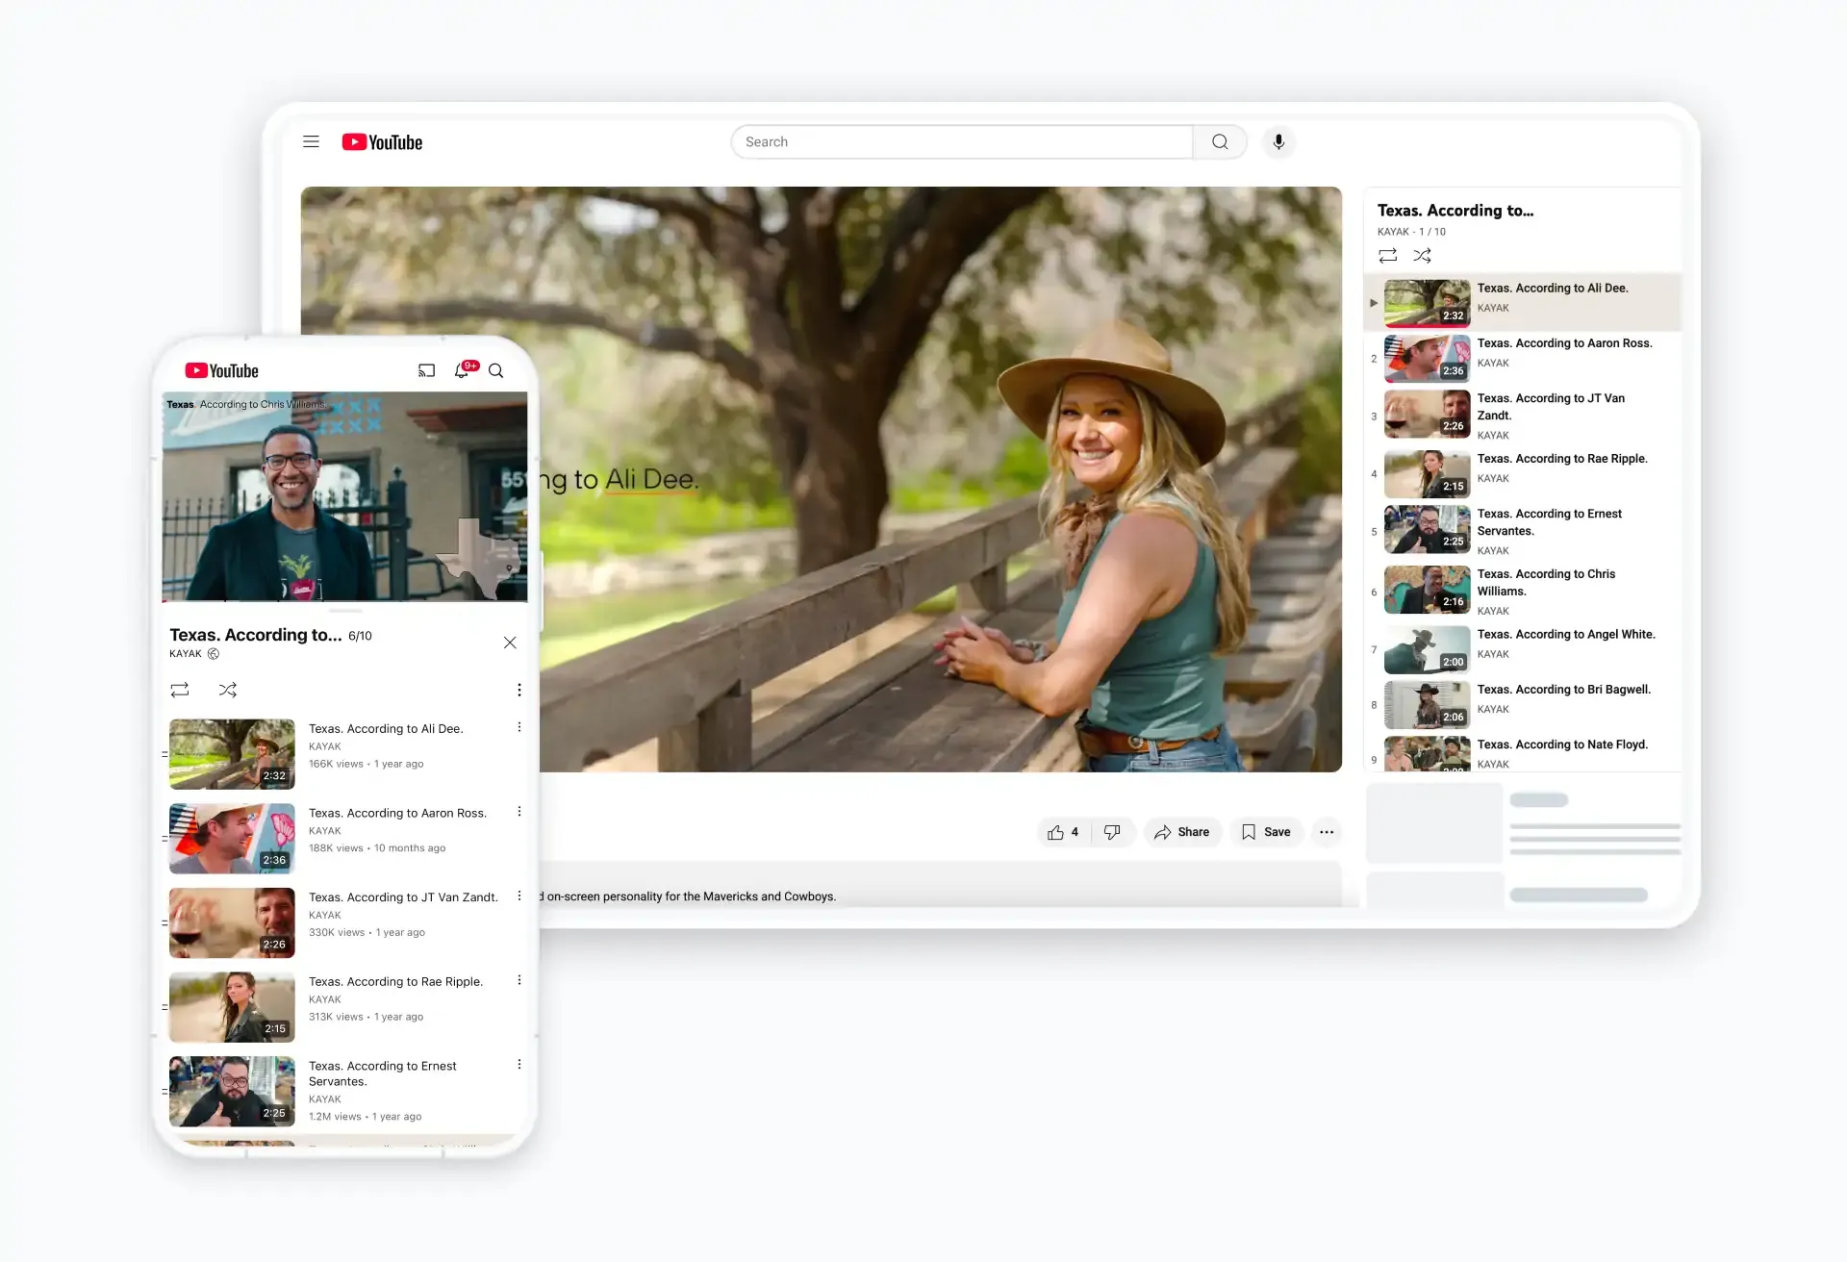Enable loop for the playlist
The image size is (1847, 1262).
(x=1387, y=255)
